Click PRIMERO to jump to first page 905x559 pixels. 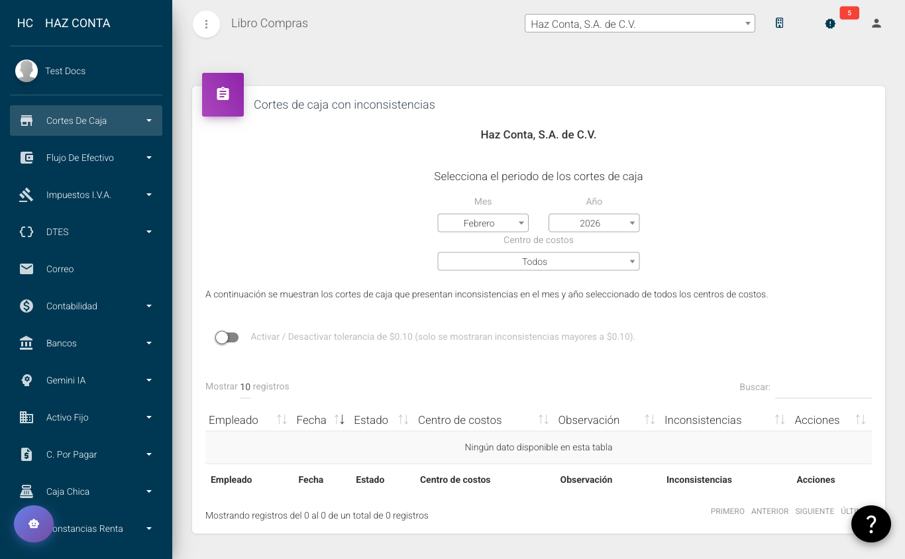pos(727,511)
